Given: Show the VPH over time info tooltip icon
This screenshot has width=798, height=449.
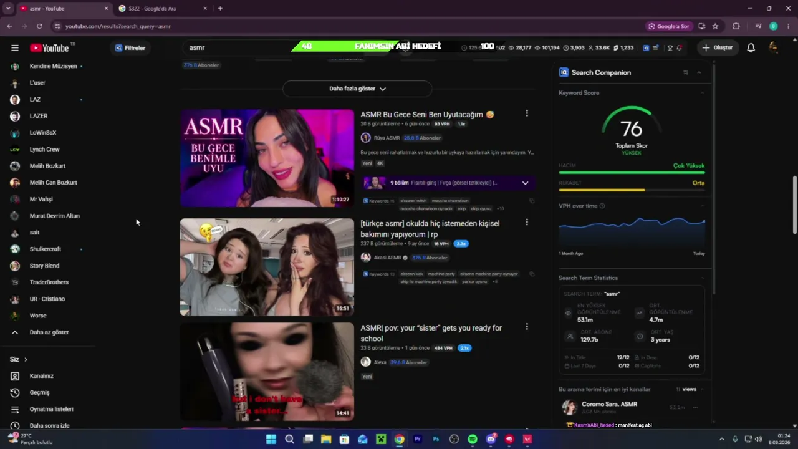Looking at the screenshot, I should [x=602, y=206].
